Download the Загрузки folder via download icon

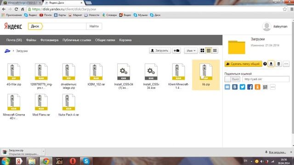pyautogui.click(x=271, y=64)
